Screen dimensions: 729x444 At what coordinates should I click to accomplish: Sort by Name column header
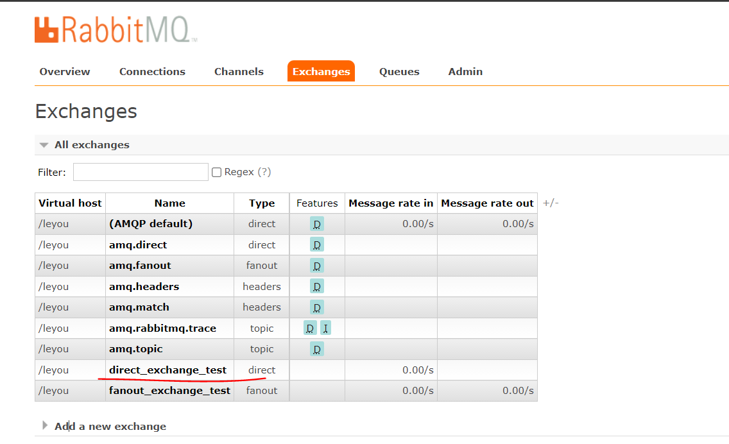click(x=169, y=203)
